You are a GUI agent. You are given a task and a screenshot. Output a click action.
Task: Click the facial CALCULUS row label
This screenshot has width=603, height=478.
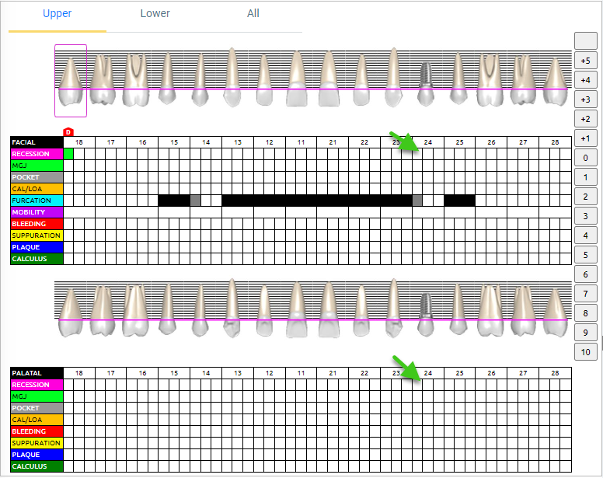37,259
